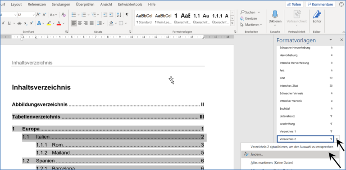Switch to the Ansicht ribbon tab
Image resolution: width=346 pixels, height=170 pixels.
[106, 4]
